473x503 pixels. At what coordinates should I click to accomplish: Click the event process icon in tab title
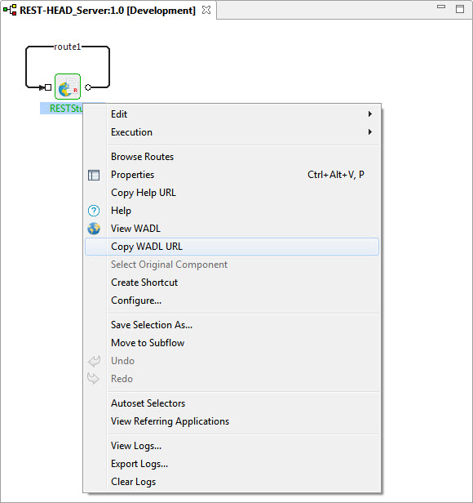(10, 11)
